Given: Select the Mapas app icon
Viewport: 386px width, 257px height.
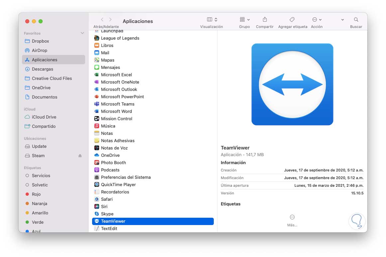Looking at the screenshot, I should click(97, 60).
